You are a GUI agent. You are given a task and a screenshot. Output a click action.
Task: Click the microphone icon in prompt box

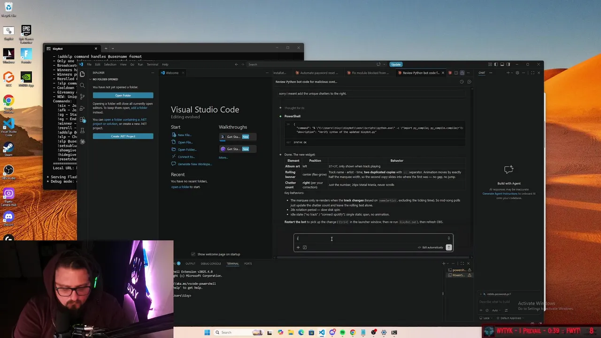(448, 238)
